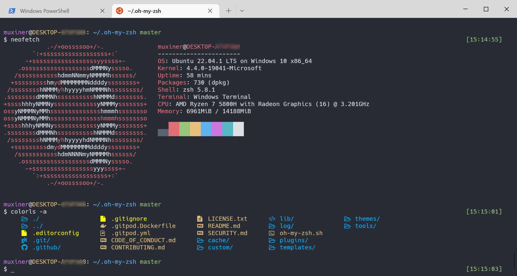
Task: Click the folder icon beside ../
Action: (x=25, y=226)
